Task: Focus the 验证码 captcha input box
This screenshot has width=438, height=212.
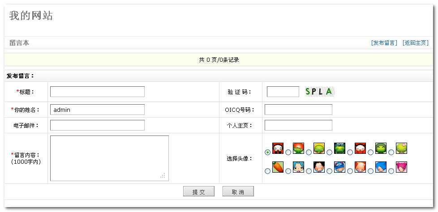Action: coord(283,92)
